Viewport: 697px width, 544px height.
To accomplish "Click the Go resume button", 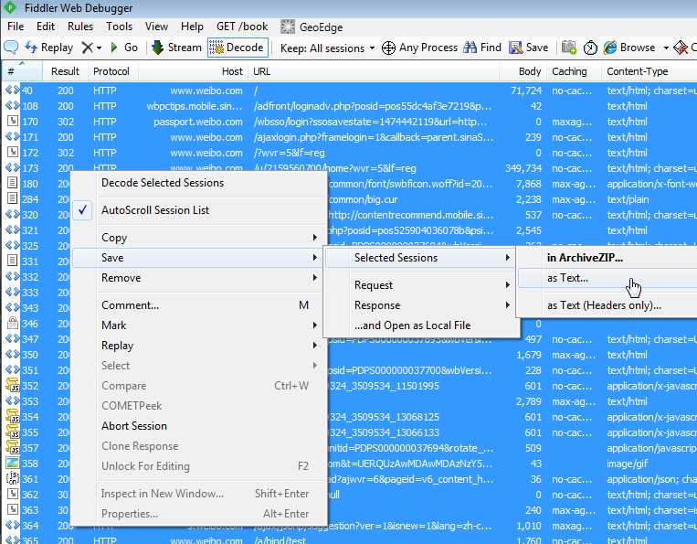I will pos(124,48).
